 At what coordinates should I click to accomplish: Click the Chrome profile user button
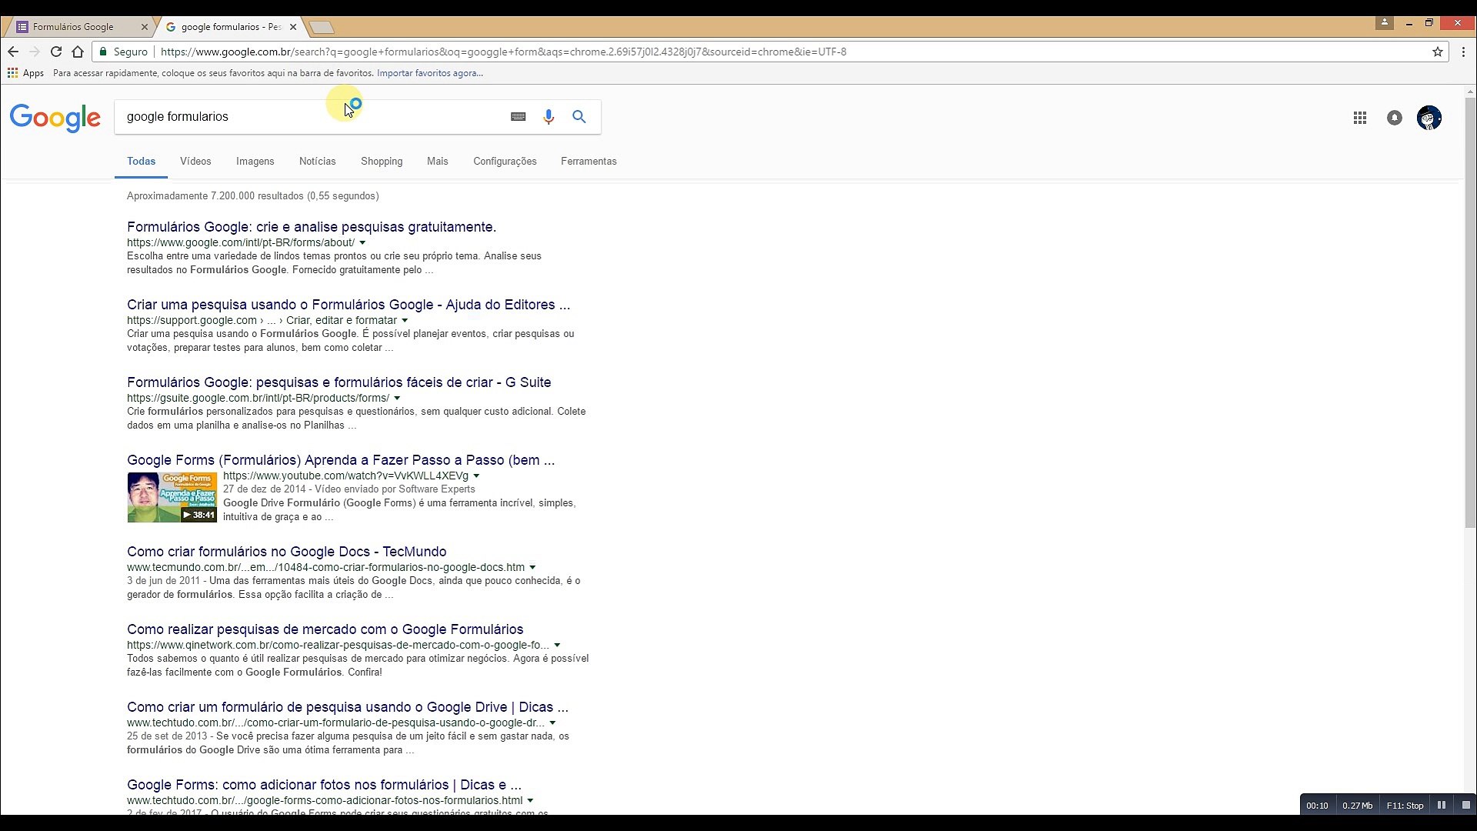(1385, 23)
